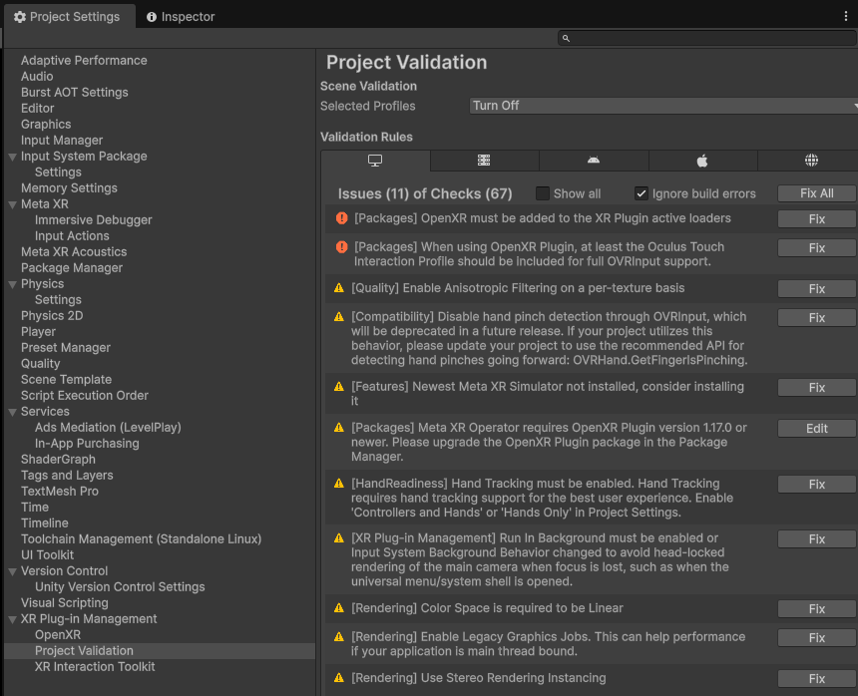
Task: Click warning icon for Meta XR Simulator rule
Action: 339,387
